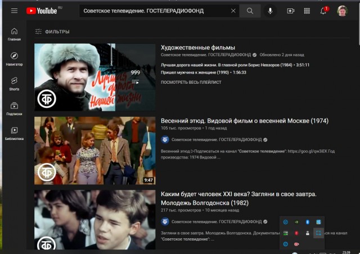
Task: Open the Художественные фильмы playlist title
Action: tap(197, 48)
